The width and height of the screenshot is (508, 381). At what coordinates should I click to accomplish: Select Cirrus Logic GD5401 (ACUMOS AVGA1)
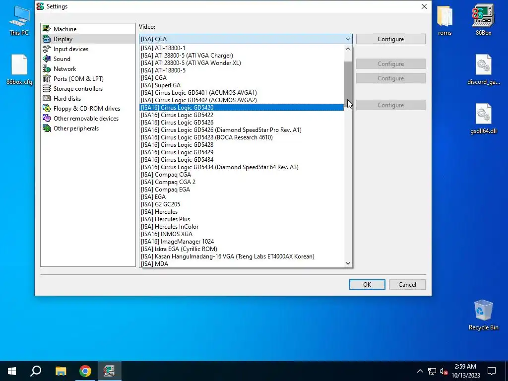pos(242,93)
